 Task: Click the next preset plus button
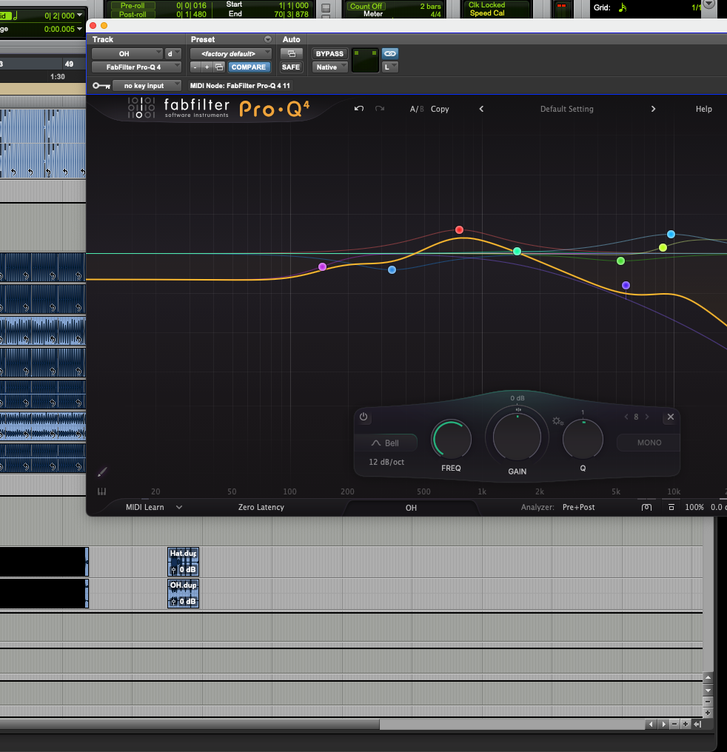tap(207, 67)
